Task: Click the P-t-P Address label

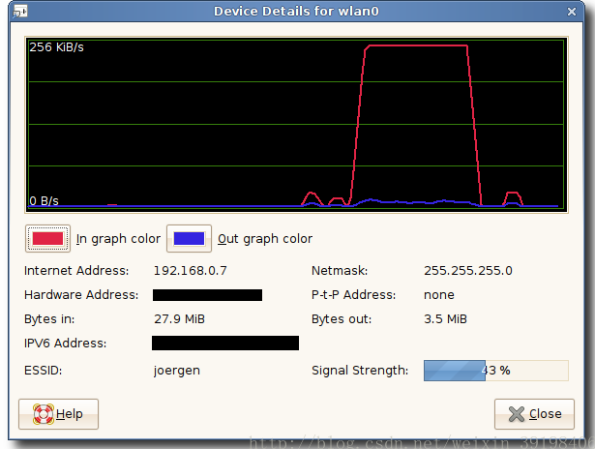Action: [354, 295]
